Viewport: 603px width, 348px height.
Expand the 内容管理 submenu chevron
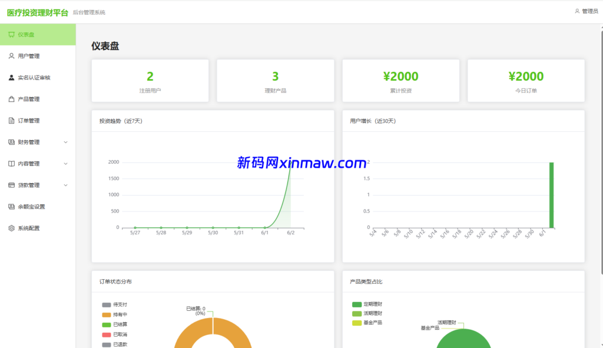click(x=66, y=164)
